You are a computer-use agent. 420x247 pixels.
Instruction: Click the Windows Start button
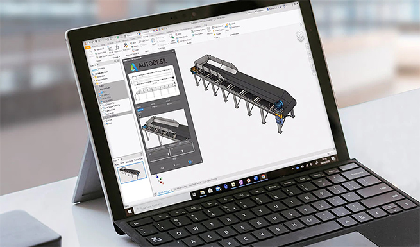coord(130,212)
